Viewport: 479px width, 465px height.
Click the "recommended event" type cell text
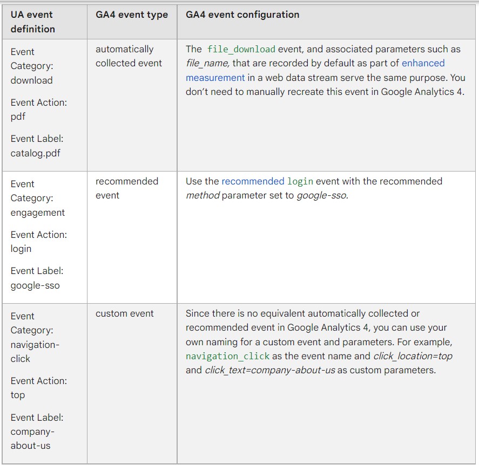pyautogui.click(x=127, y=188)
